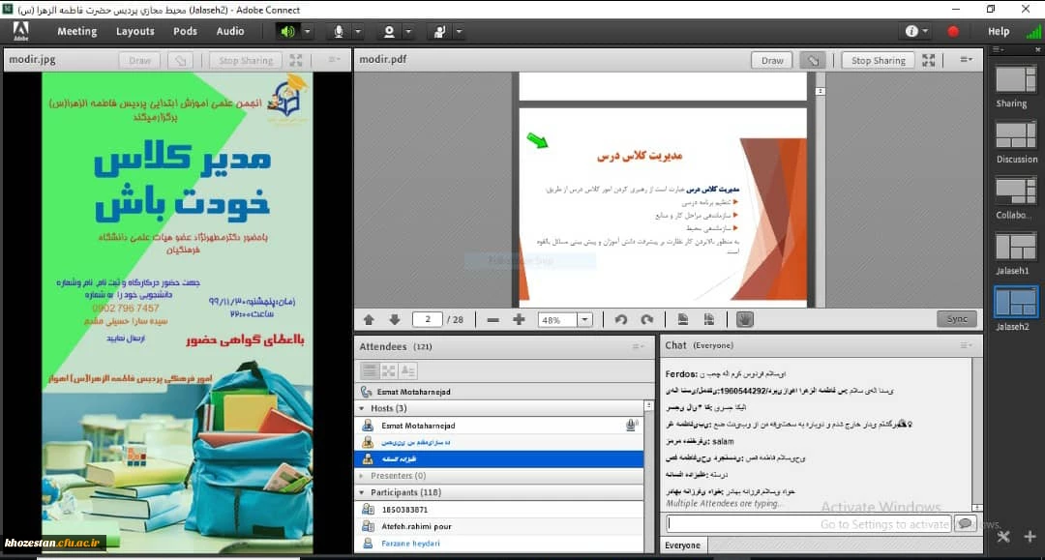Start the webcam using the camera icon
The height and width of the screenshot is (560, 1045).
(389, 31)
